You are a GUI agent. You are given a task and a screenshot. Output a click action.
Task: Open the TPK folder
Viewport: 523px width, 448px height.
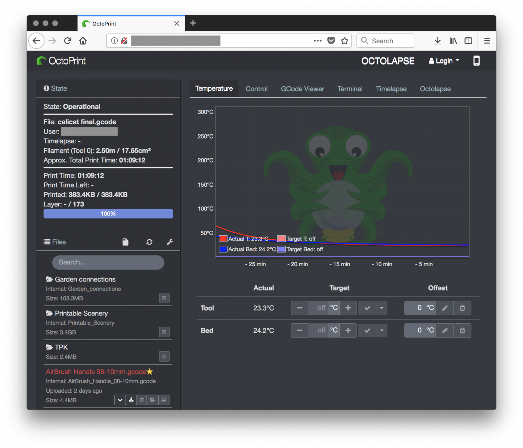57,347
